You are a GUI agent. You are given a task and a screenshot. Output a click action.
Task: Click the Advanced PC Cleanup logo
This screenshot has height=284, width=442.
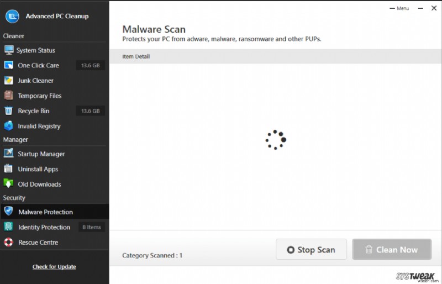click(12, 16)
